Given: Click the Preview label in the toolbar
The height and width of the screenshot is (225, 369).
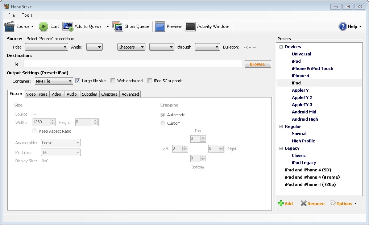Looking at the screenshot, I should pos(174,26).
